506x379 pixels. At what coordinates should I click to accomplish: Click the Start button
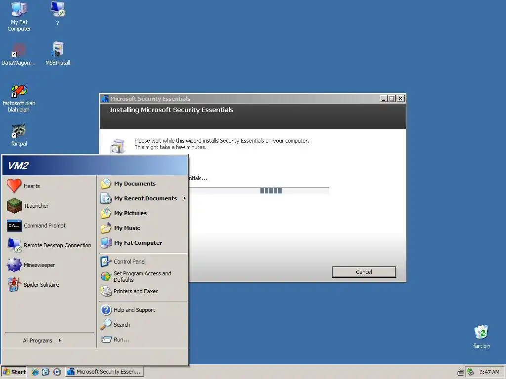[x=14, y=372]
